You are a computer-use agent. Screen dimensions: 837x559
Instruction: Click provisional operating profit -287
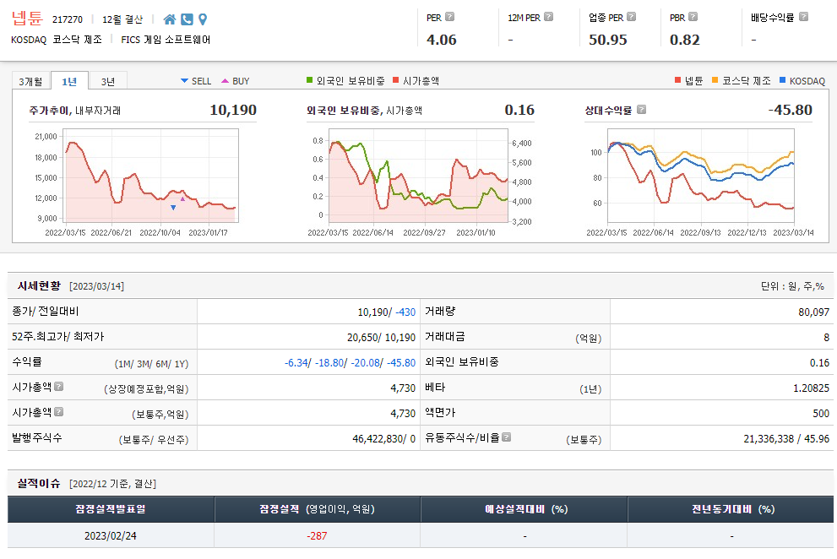click(317, 535)
